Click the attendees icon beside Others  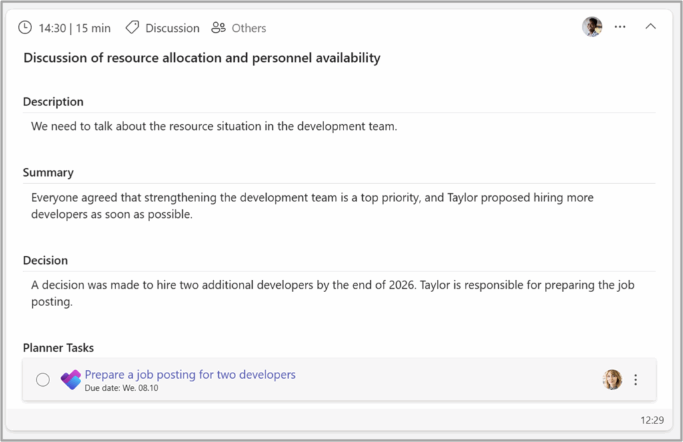(x=218, y=27)
